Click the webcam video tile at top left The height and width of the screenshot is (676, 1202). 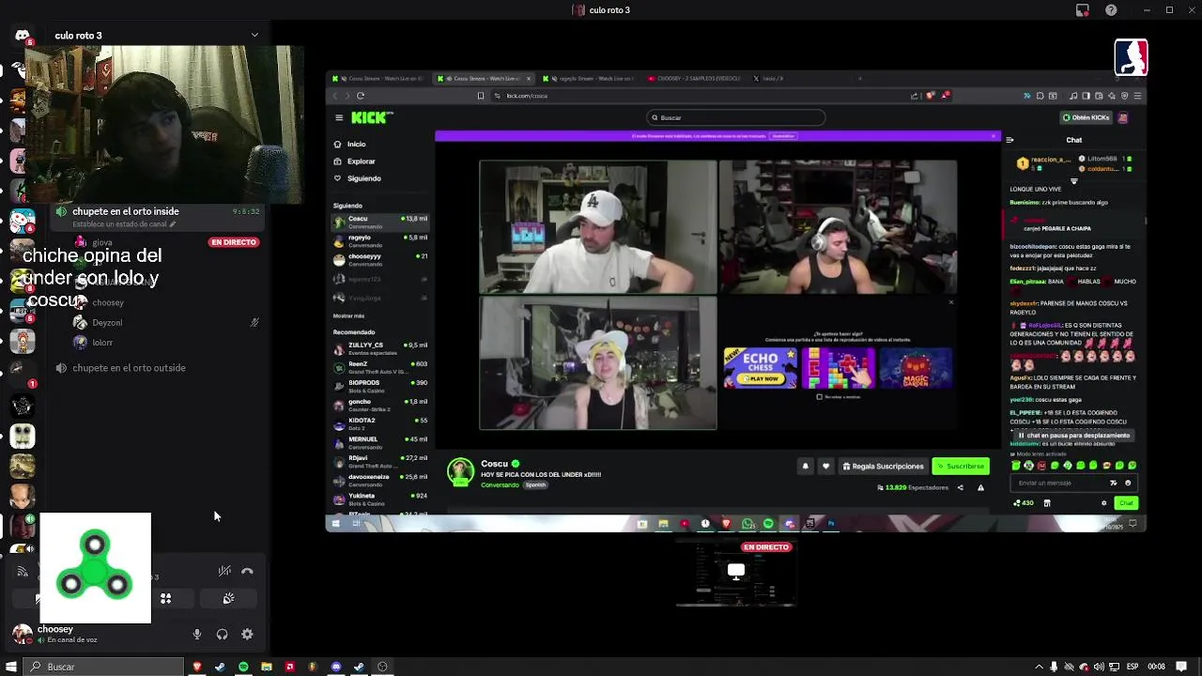pos(164,125)
